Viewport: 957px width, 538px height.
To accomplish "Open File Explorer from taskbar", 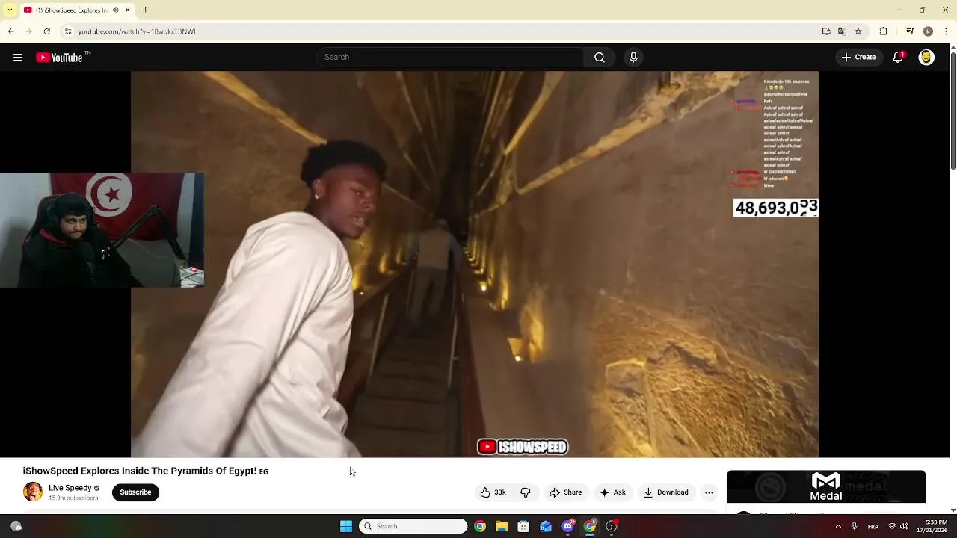I will click(502, 526).
